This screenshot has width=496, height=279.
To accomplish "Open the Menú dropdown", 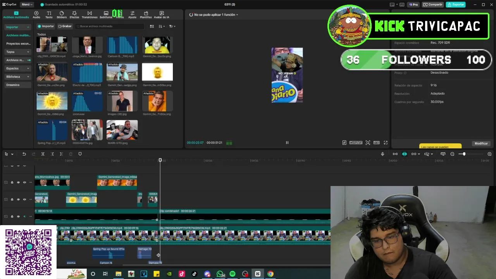I will [27, 4].
